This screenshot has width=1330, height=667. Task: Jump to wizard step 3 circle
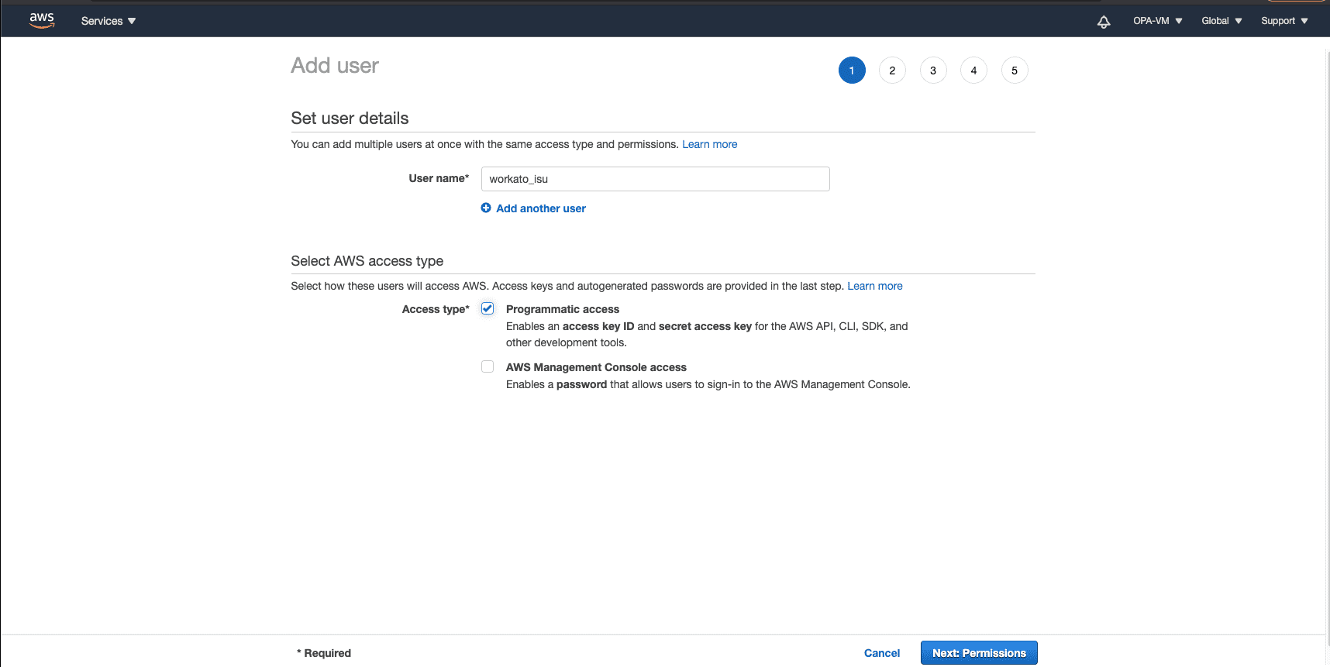[x=933, y=70]
